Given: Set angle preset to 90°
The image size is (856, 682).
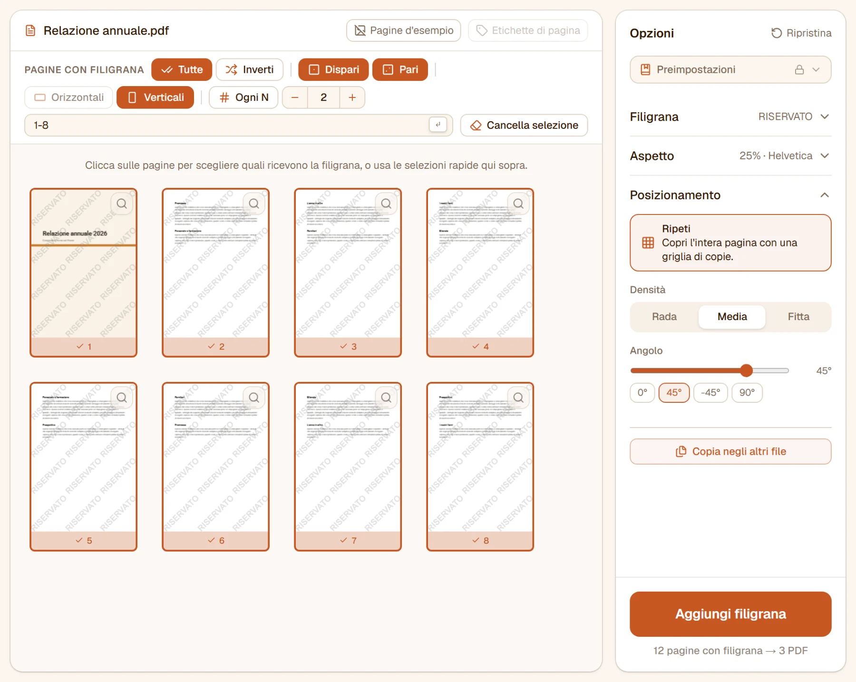Looking at the screenshot, I should [x=747, y=393].
